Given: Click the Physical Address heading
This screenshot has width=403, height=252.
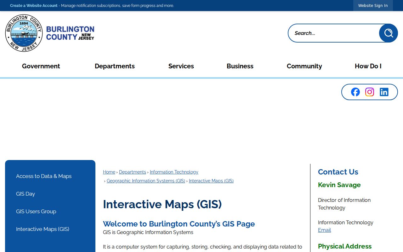Looking at the screenshot, I should click(345, 246).
